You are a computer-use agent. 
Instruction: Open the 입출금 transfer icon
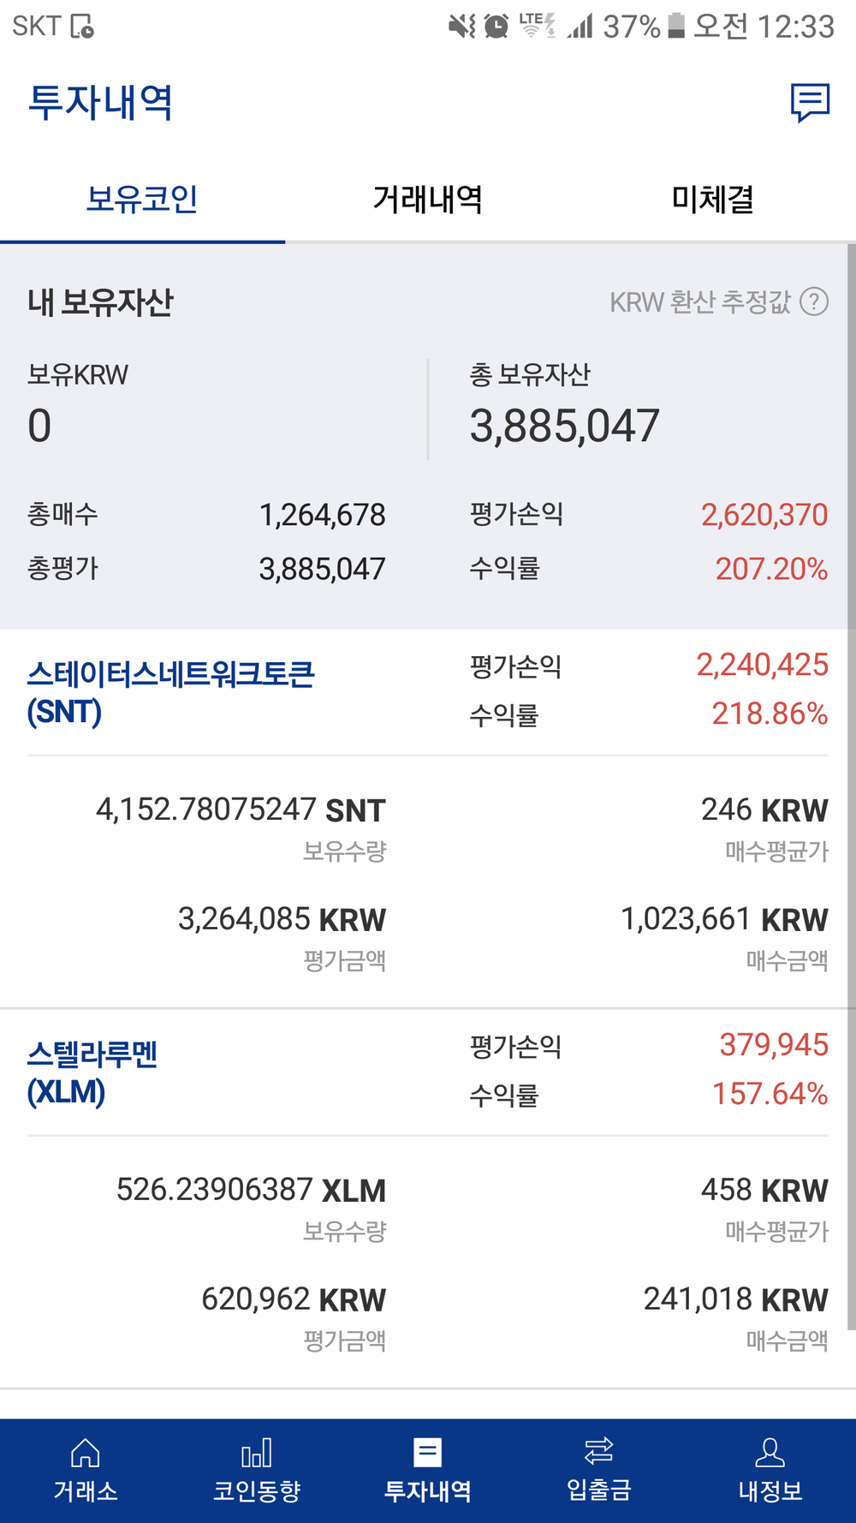598,1452
